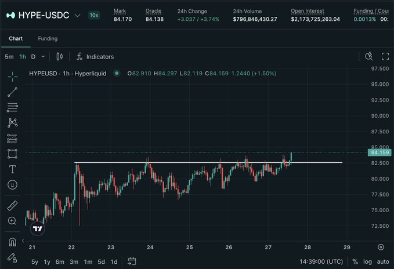Select the D daily timeframe
394x269 pixels.
[x=33, y=57]
